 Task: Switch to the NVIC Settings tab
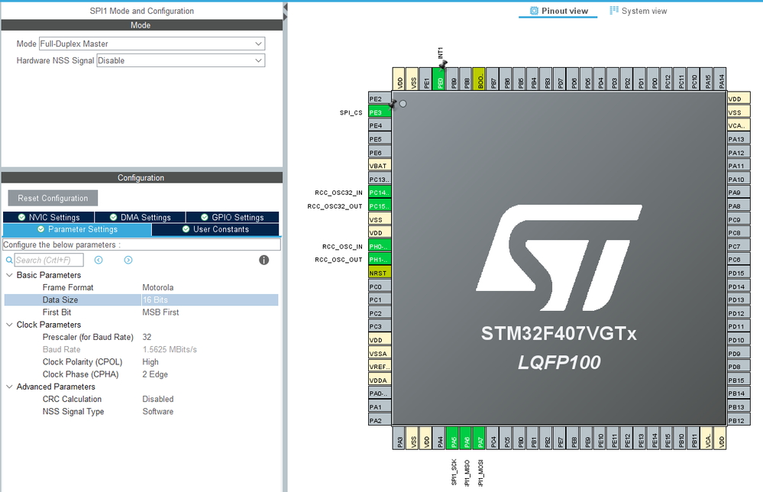[49, 217]
